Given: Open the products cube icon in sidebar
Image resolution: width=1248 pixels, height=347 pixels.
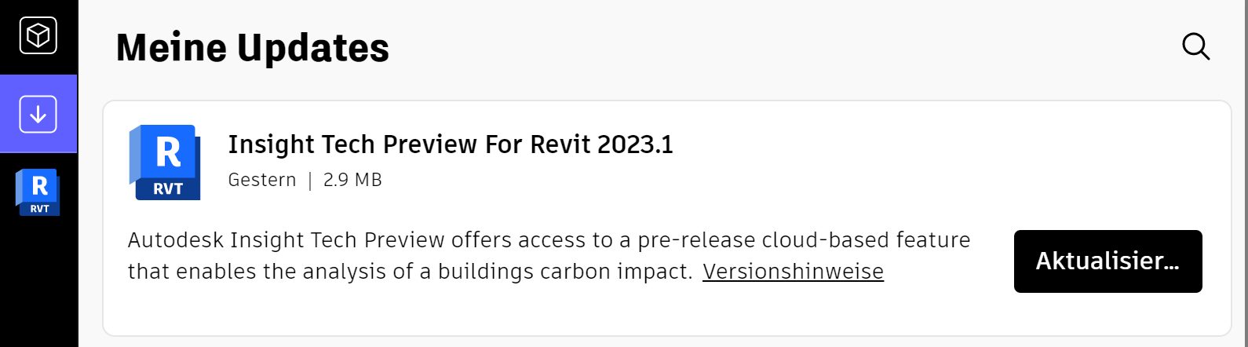Looking at the screenshot, I should (38, 35).
